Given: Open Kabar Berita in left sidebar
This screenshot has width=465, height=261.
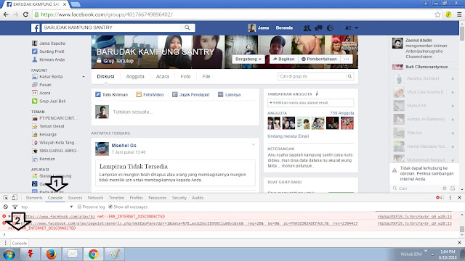Looking at the screenshot, I should coord(47,77).
